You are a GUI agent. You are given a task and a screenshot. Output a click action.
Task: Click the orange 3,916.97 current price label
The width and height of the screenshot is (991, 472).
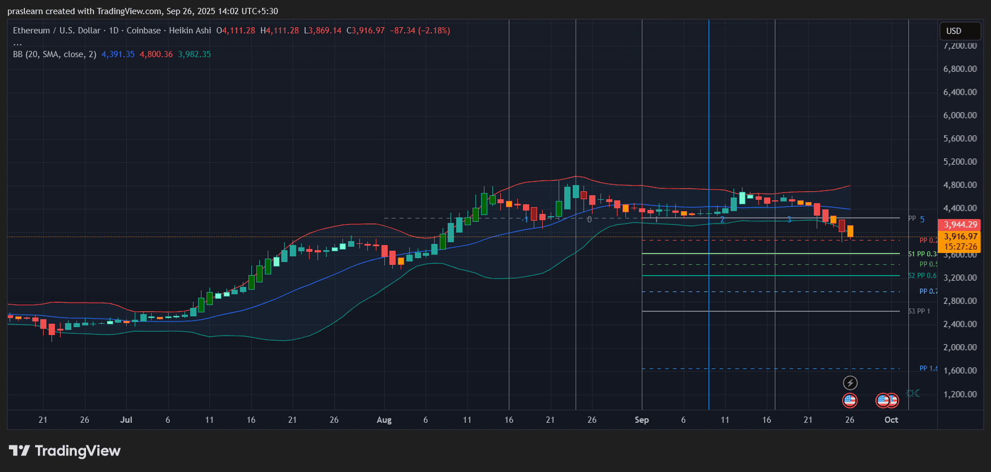960,237
